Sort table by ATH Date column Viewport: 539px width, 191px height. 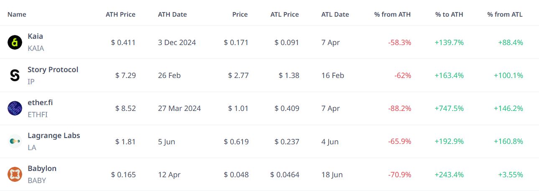point(172,14)
